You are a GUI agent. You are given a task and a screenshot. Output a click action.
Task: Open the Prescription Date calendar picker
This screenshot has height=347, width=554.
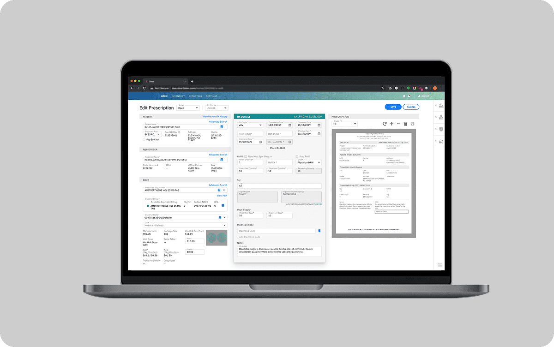[x=290, y=125]
